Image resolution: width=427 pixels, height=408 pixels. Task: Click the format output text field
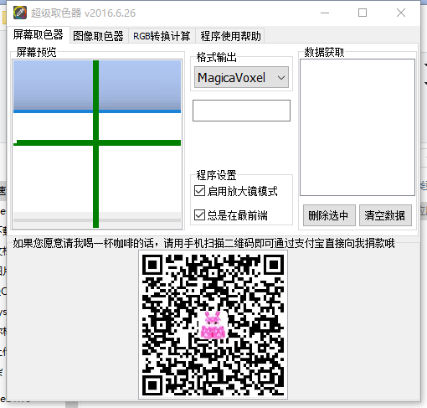coord(241,111)
